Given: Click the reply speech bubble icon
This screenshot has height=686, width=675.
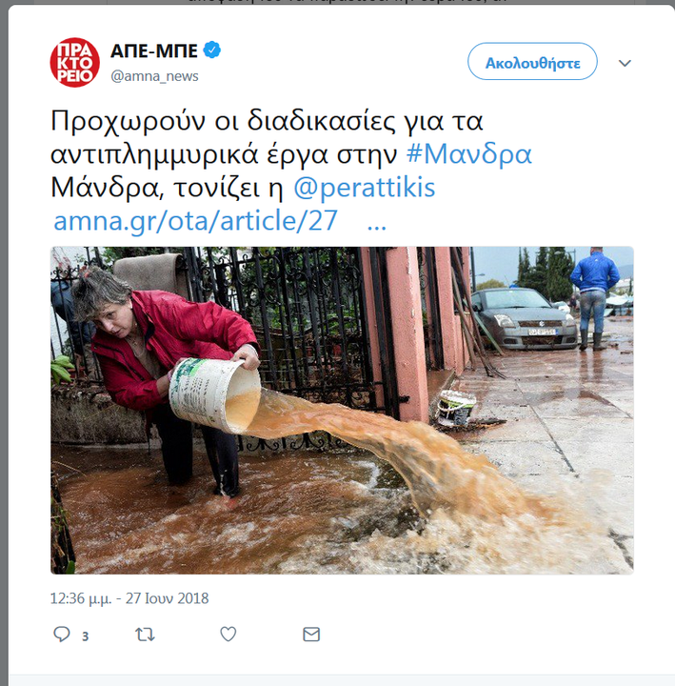Looking at the screenshot, I should pyautogui.click(x=61, y=634).
